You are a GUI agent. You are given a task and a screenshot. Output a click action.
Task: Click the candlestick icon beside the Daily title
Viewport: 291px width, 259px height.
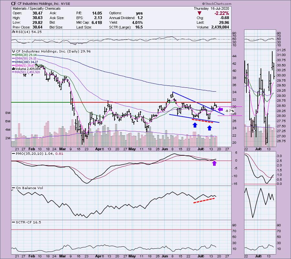click(14, 51)
